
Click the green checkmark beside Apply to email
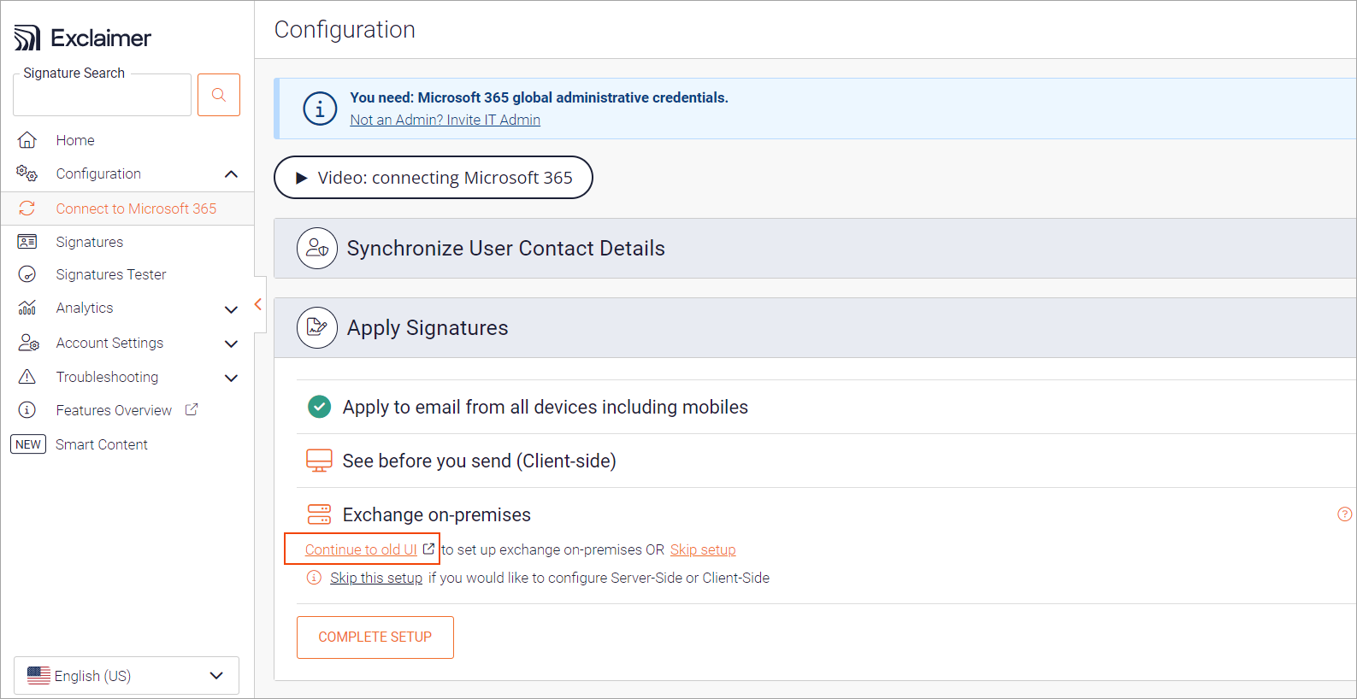click(319, 407)
